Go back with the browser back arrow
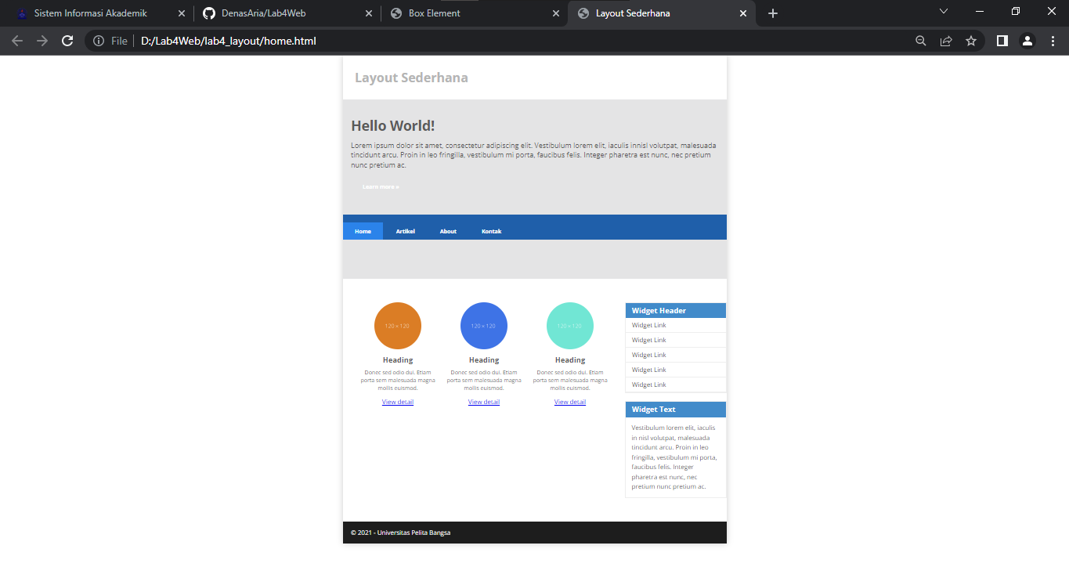 coord(17,41)
